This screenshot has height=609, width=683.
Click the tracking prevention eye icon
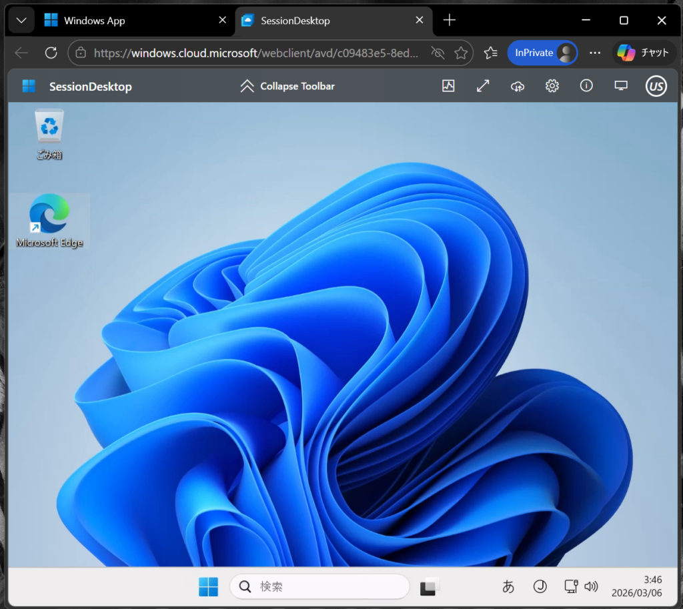pos(438,53)
